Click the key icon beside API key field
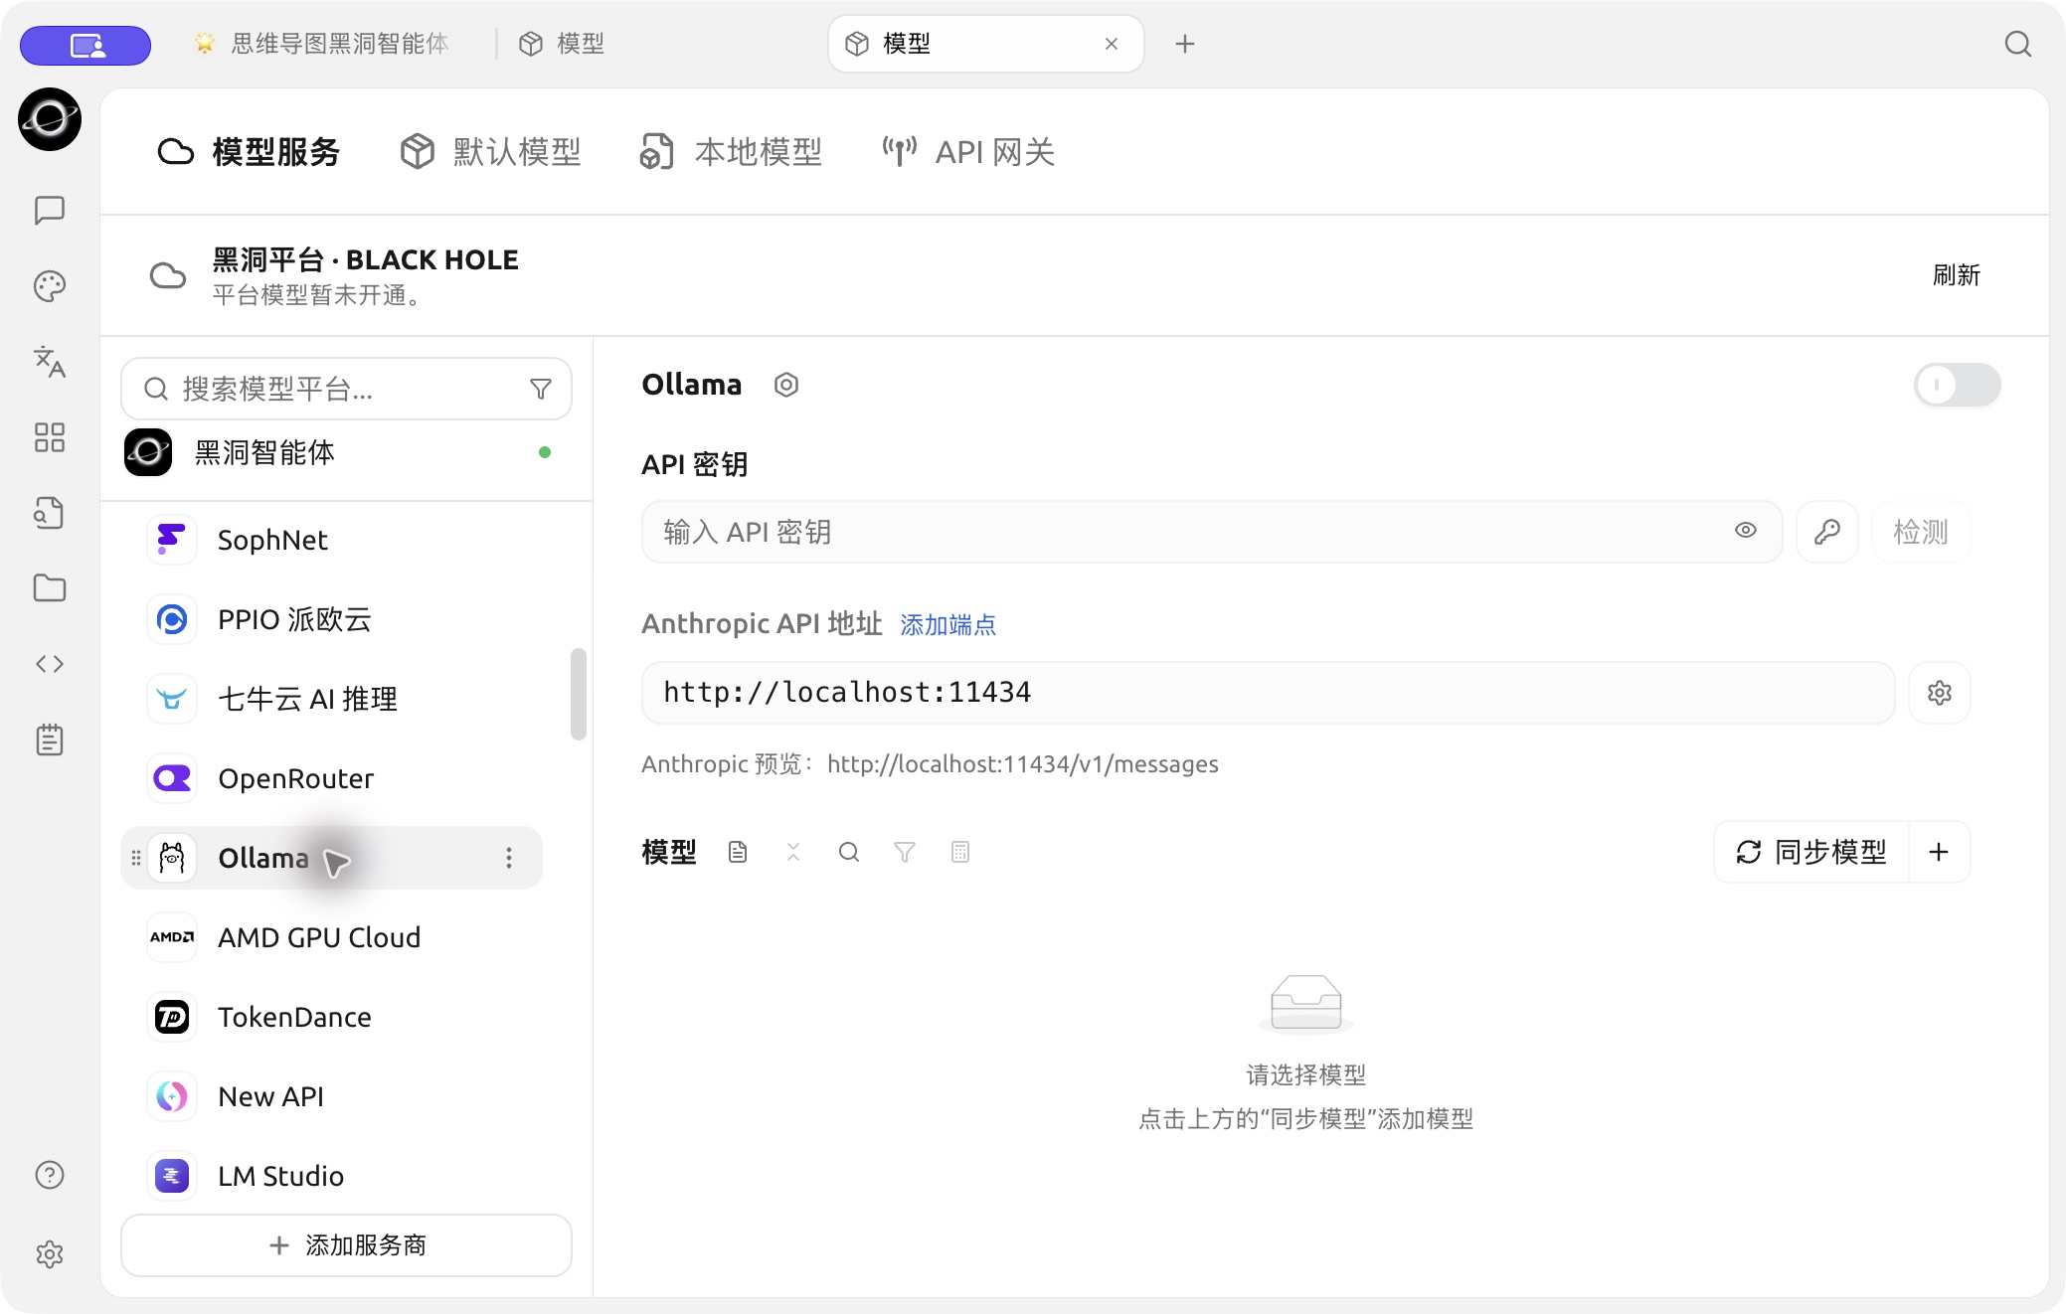Screen dimensions: 2066x1314 pyautogui.click(x=1827, y=532)
